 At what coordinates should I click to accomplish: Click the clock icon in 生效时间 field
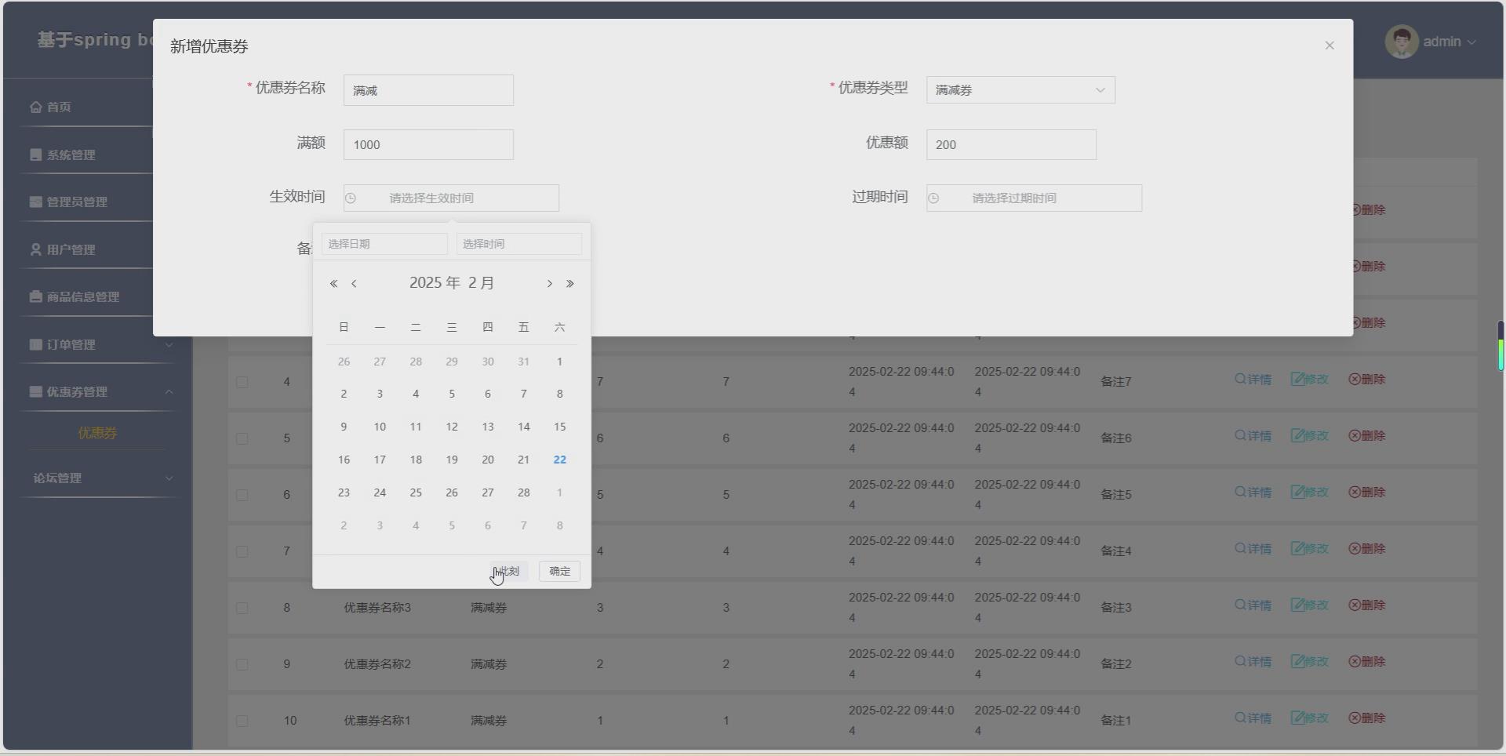coord(351,198)
